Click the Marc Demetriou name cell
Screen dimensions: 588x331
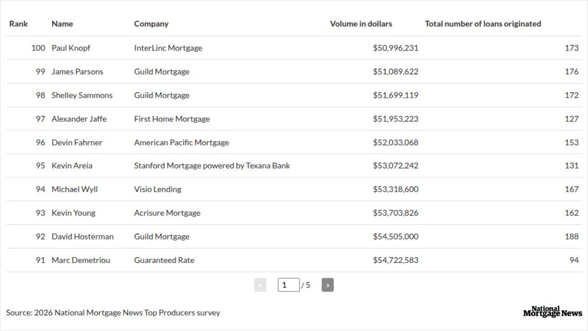click(x=81, y=260)
